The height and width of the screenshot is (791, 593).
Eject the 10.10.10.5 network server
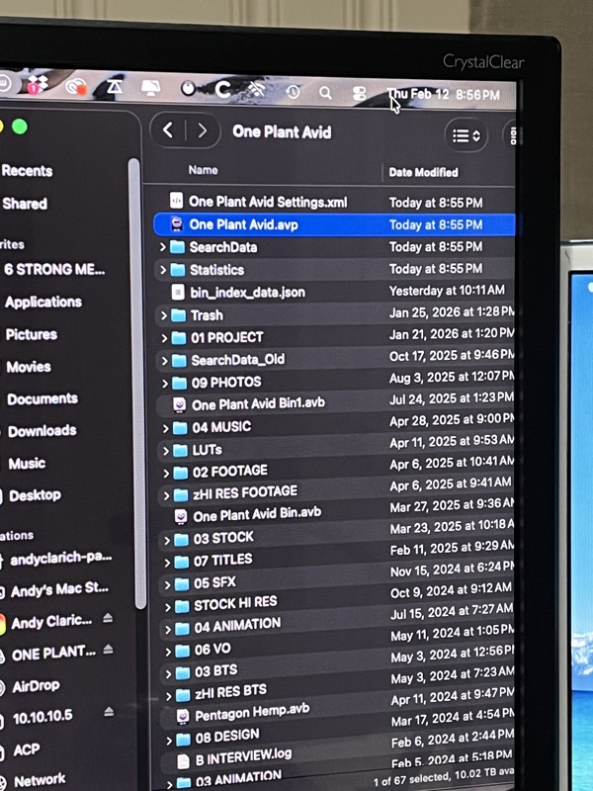[x=108, y=713]
